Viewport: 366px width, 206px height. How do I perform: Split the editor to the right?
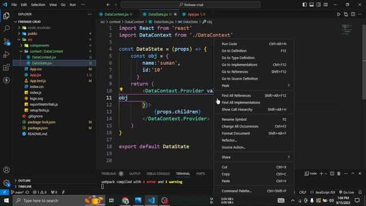pos(353,14)
